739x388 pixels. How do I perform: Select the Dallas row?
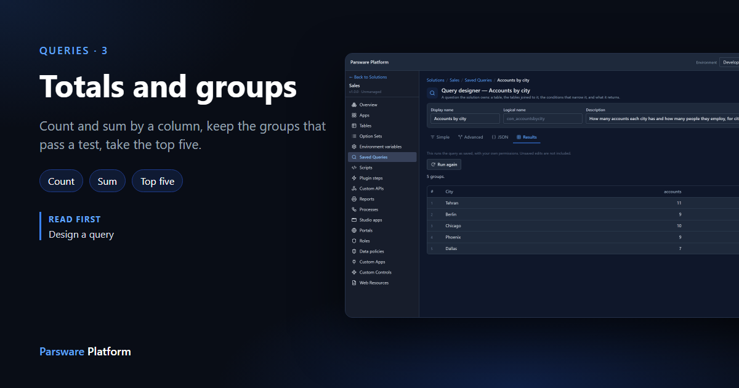click(583, 248)
